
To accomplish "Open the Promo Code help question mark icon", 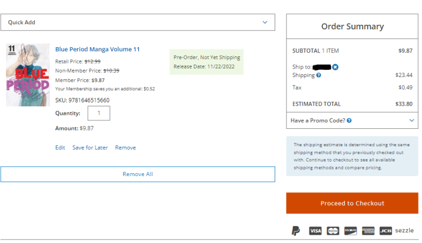I will (349, 120).
